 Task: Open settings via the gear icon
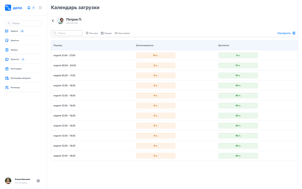38,181
